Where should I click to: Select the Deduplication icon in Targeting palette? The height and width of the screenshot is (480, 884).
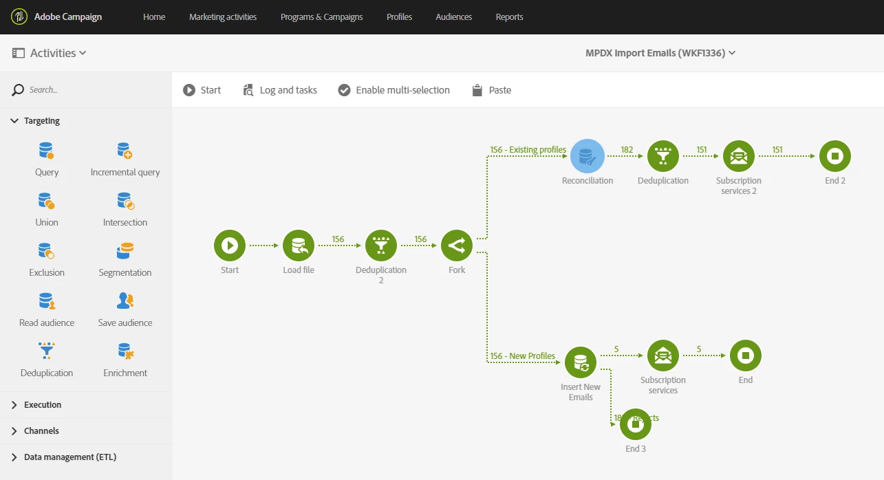[47, 351]
